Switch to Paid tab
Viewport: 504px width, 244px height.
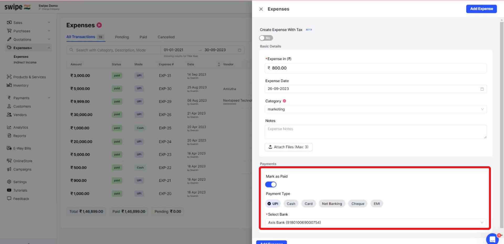click(143, 37)
